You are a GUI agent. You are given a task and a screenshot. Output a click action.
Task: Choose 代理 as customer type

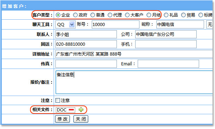click(x=110, y=15)
